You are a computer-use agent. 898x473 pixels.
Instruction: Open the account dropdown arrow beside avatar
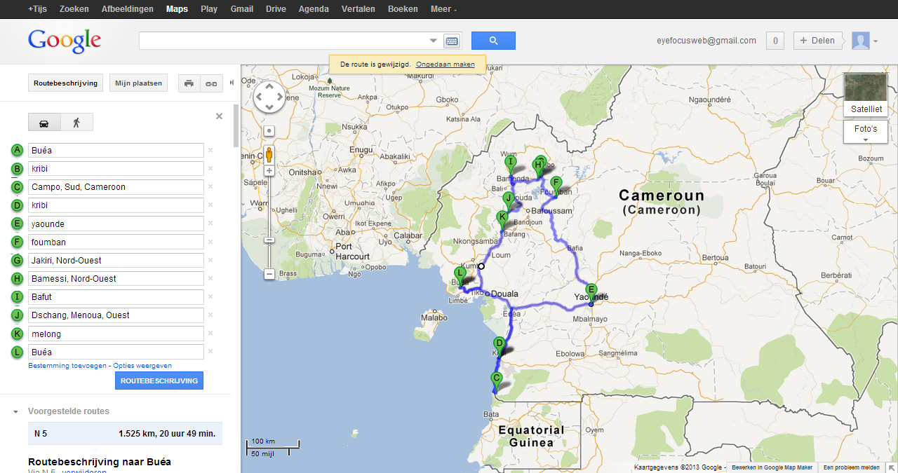876,41
